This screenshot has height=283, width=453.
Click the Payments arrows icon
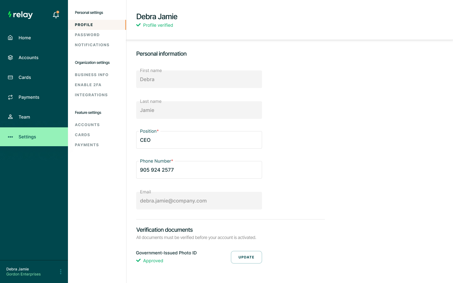point(10,97)
